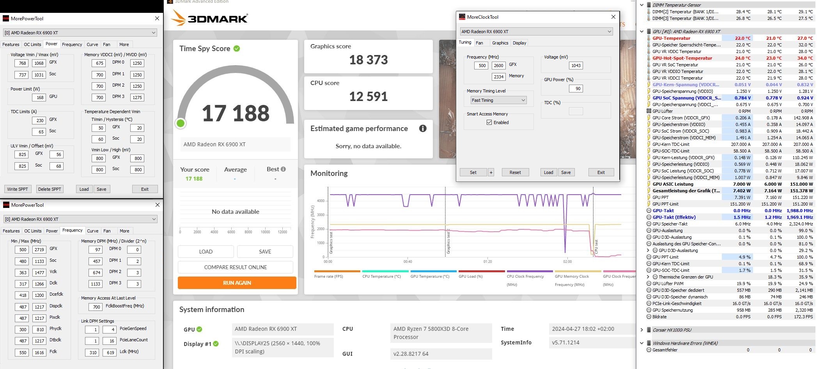This screenshot has width=817, height=369.
Task: Click the plus button next to Set
Action: click(491, 172)
